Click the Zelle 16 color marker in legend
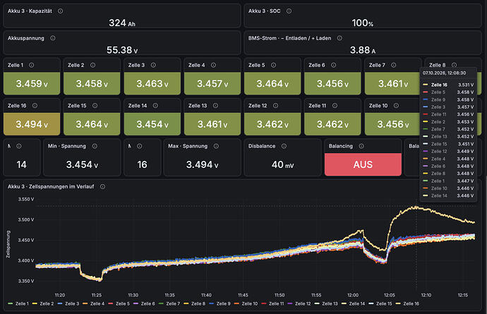Image resolution: width=487 pixels, height=314 pixels. click(398, 303)
